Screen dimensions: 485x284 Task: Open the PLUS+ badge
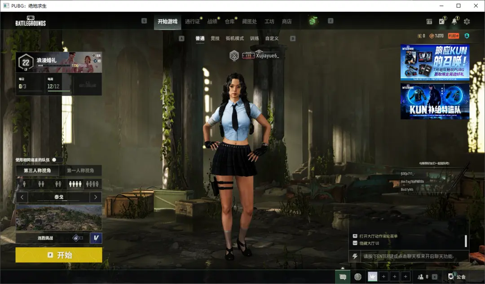point(454,36)
